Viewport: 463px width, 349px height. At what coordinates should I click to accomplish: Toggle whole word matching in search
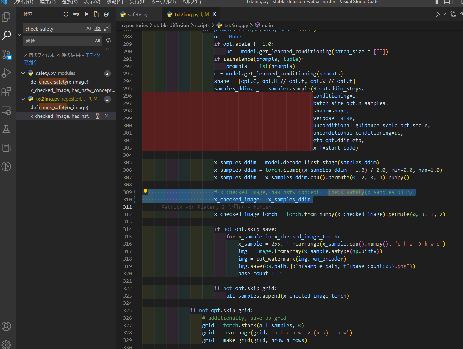pyautogui.click(x=97, y=29)
